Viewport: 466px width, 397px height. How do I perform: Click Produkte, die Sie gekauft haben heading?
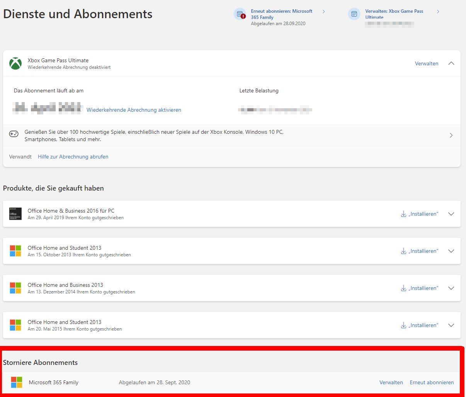coord(53,188)
